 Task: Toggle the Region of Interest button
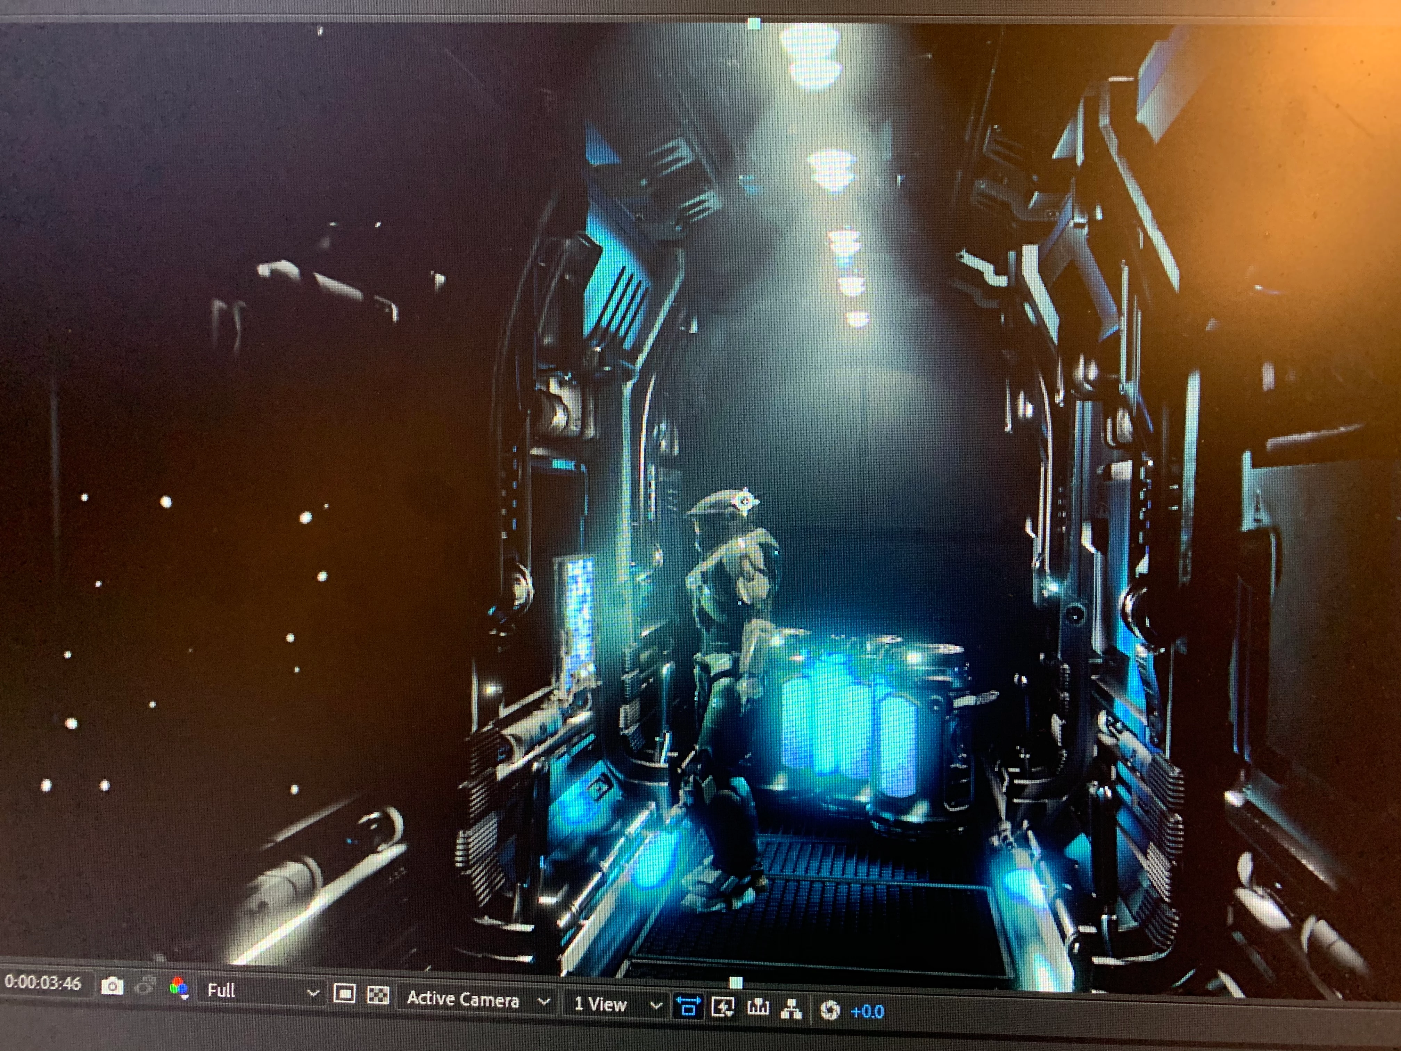(344, 993)
